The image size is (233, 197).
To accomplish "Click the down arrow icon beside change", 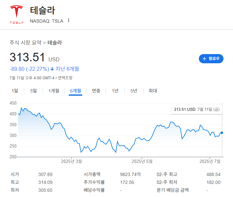I will pyautogui.click(x=52, y=69).
